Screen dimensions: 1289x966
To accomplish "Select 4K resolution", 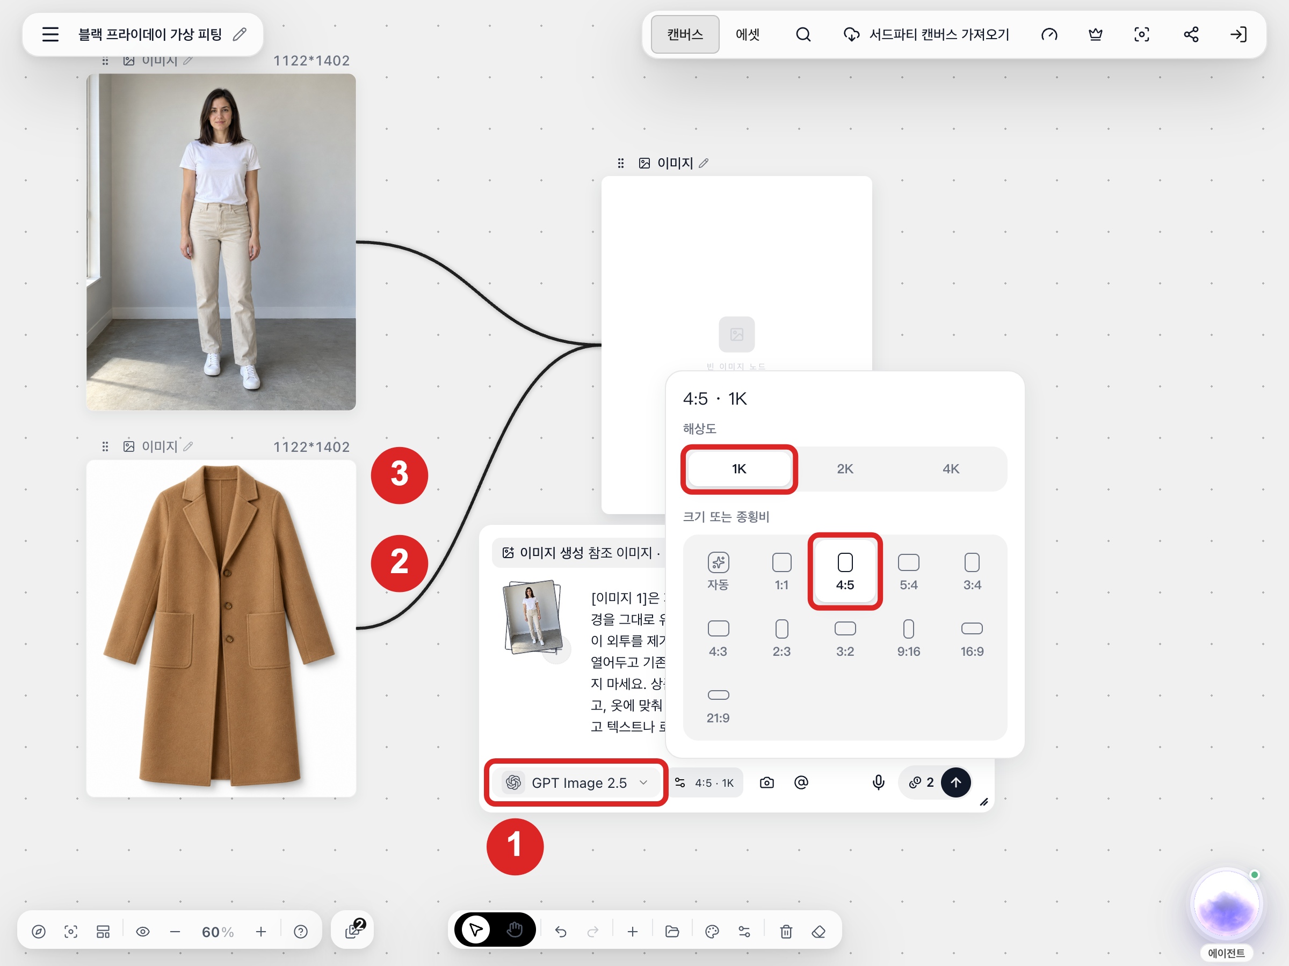I will point(951,469).
